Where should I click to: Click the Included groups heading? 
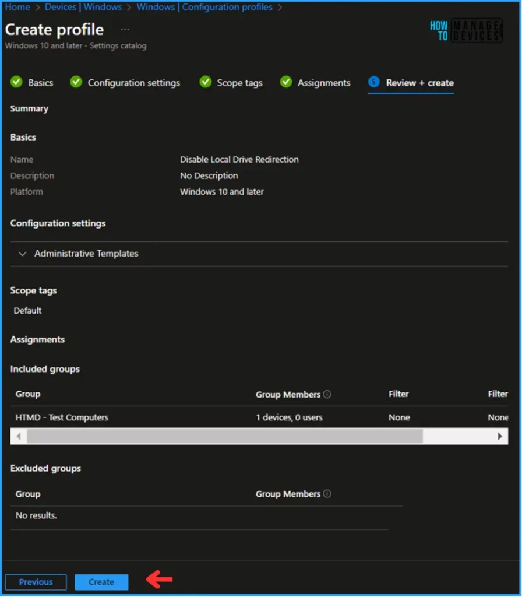pyautogui.click(x=45, y=369)
